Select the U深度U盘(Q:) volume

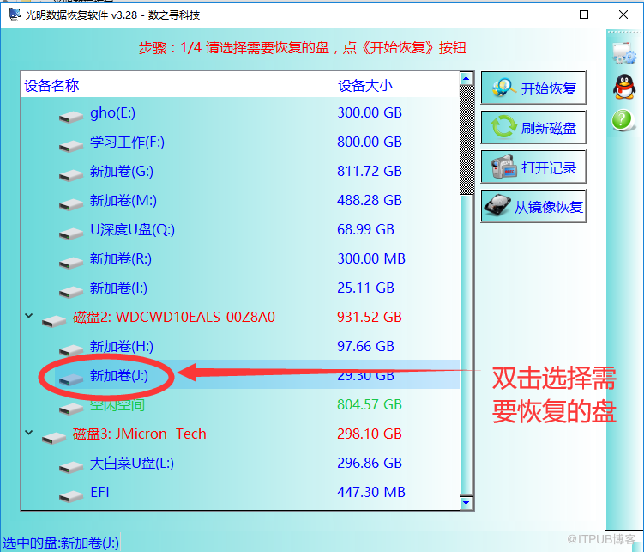coord(240,229)
